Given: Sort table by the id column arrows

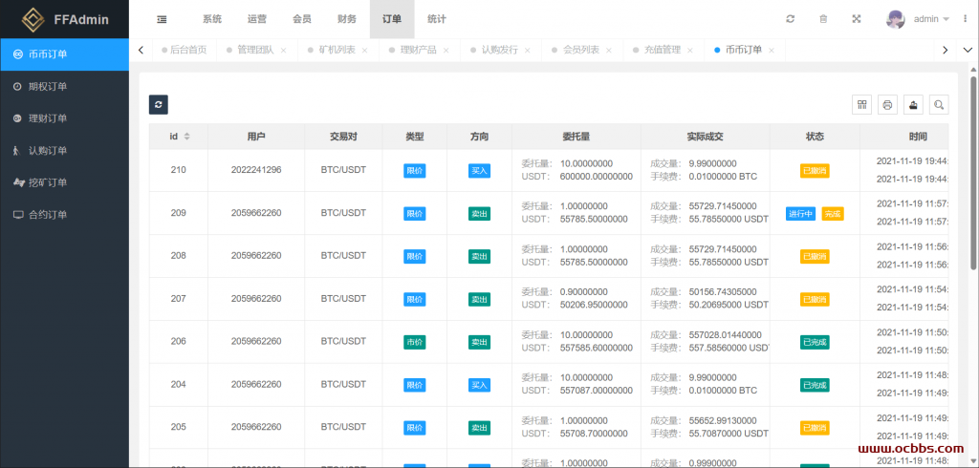Looking at the screenshot, I should [186, 137].
